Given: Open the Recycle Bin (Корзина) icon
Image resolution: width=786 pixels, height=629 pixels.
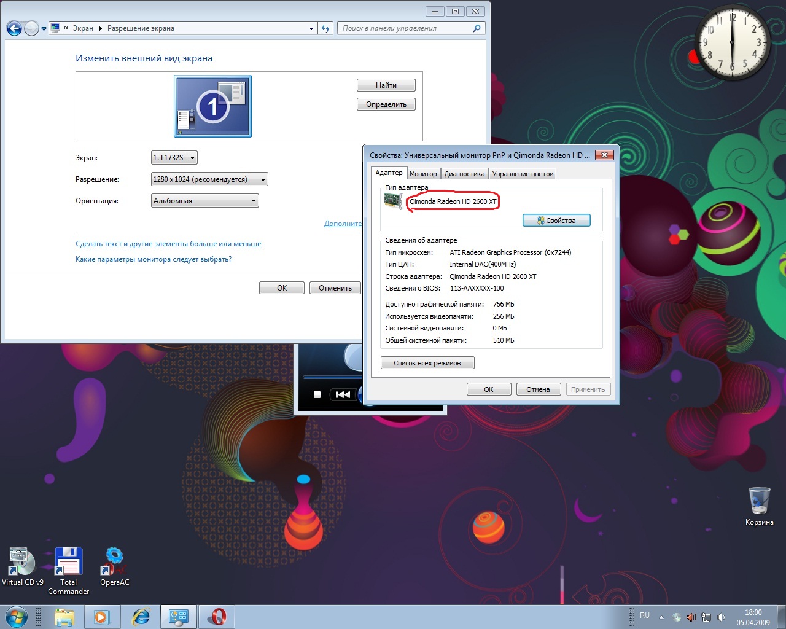Looking at the screenshot, I should pyautogui.click(x=759, y=502).
